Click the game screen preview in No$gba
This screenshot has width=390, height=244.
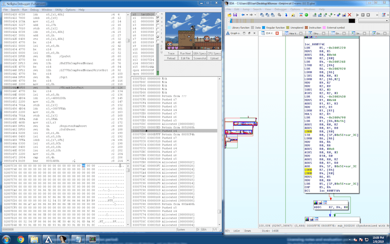193,31
